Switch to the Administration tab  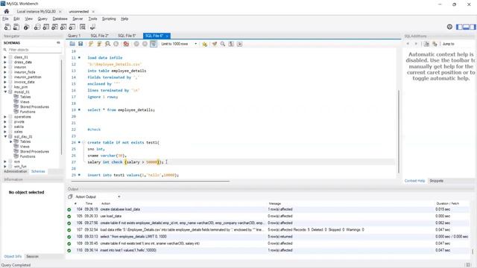pos(16,171)
